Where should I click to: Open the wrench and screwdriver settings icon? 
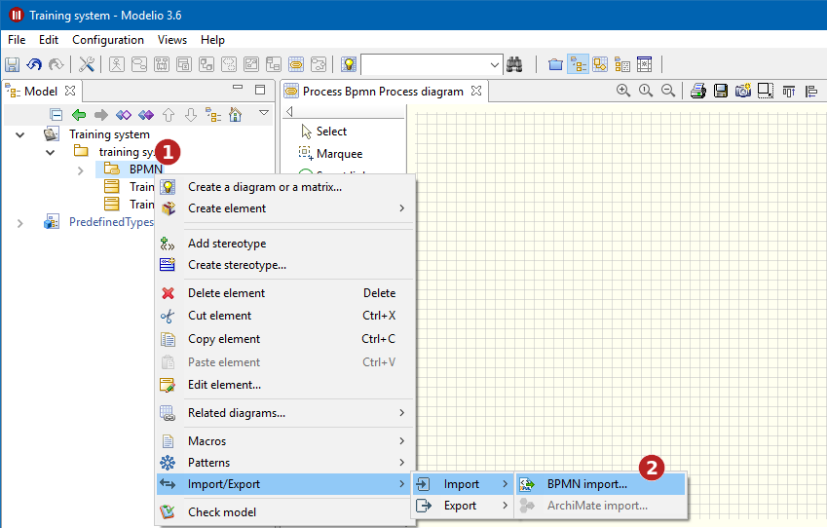[87, 64]
